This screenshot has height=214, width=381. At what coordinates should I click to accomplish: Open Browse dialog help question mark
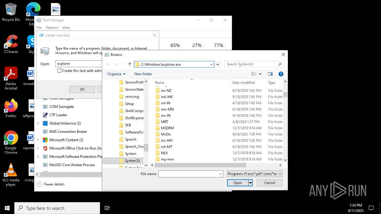pos(281,74)
